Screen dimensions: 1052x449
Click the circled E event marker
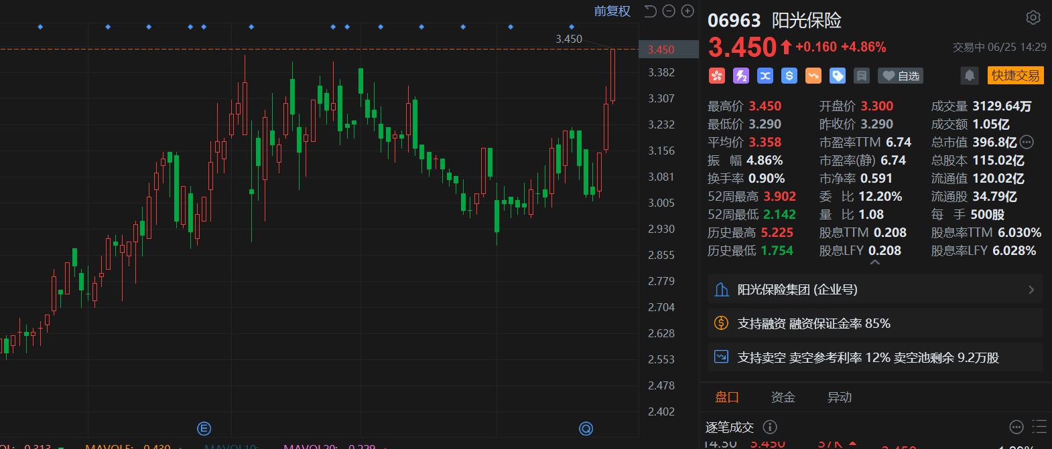pos(204,429)
